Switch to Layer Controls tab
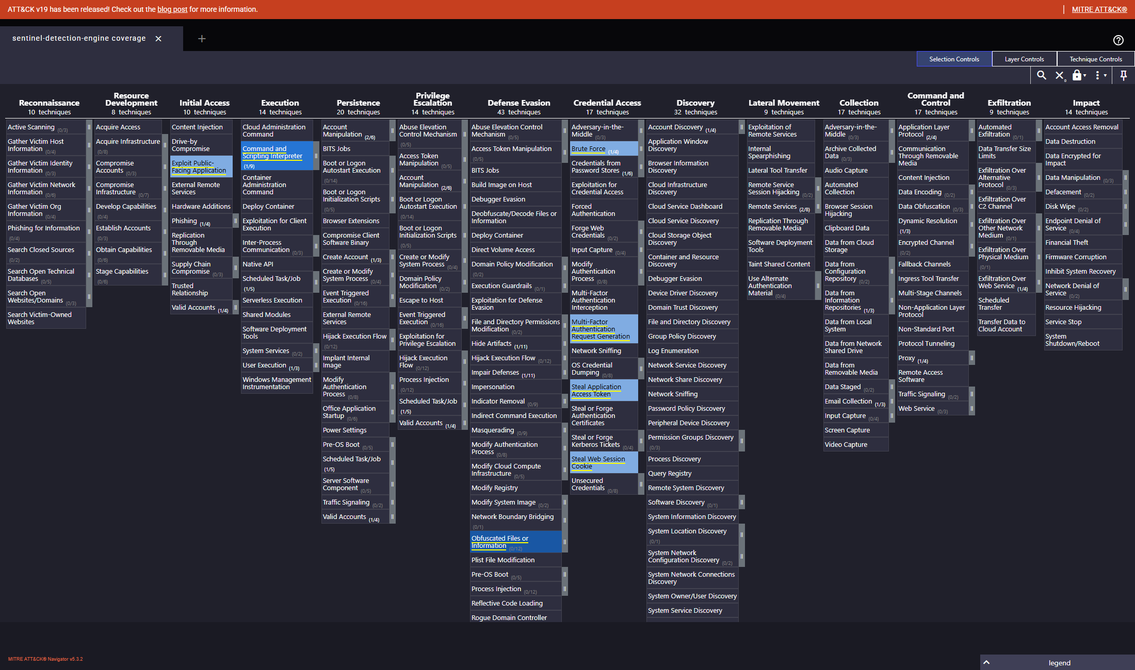The width and height of the screenshot is (1135, 670). (1024, 59)
